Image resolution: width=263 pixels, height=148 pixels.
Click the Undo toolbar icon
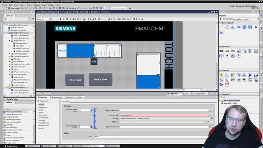[x=40, y=8]
